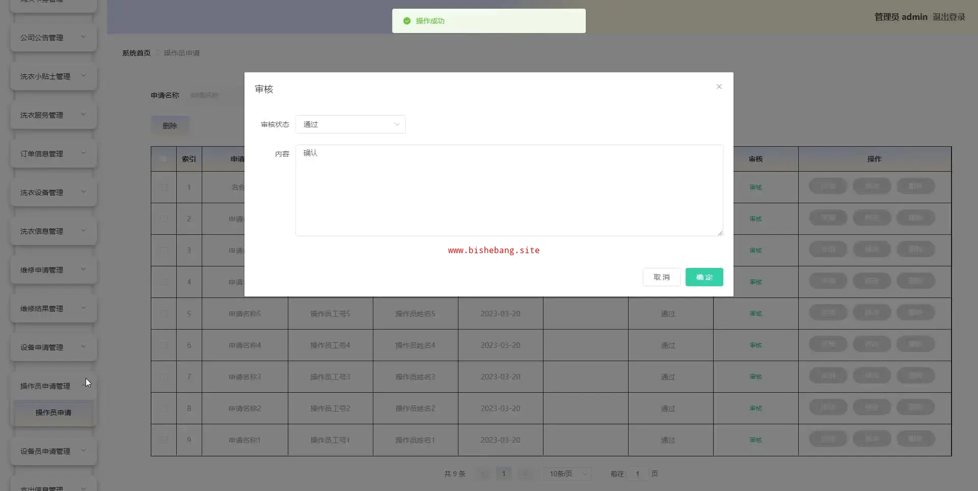
Task: Click the 审核 link in the 申请名称2 row
Action: 755,408
